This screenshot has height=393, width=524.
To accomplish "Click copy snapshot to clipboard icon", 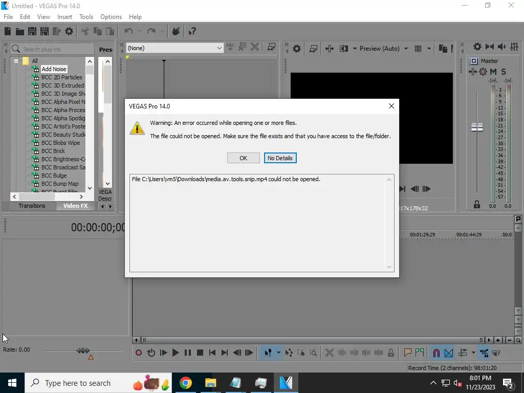I will (x=443, y=49).
